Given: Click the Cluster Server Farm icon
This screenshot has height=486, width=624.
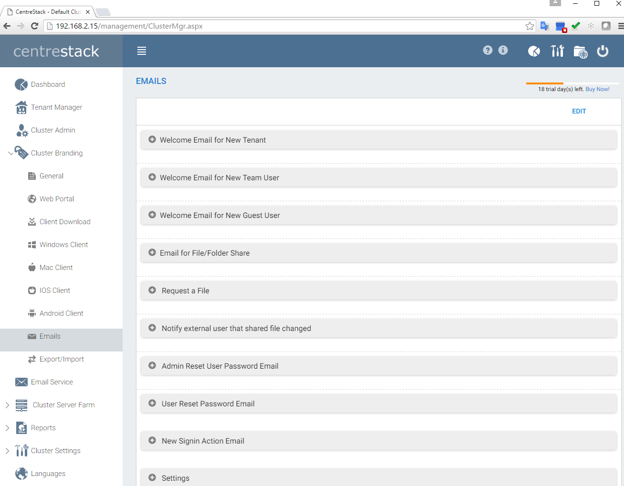Looking at the screenshot, I should click(x=21, y=405).
